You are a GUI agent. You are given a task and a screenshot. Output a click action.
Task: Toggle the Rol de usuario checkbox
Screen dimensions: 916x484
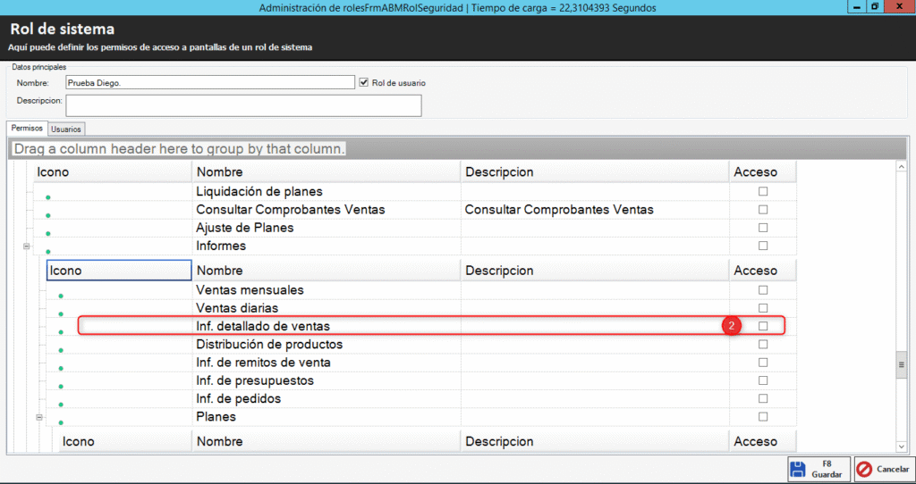pos(363,82)
